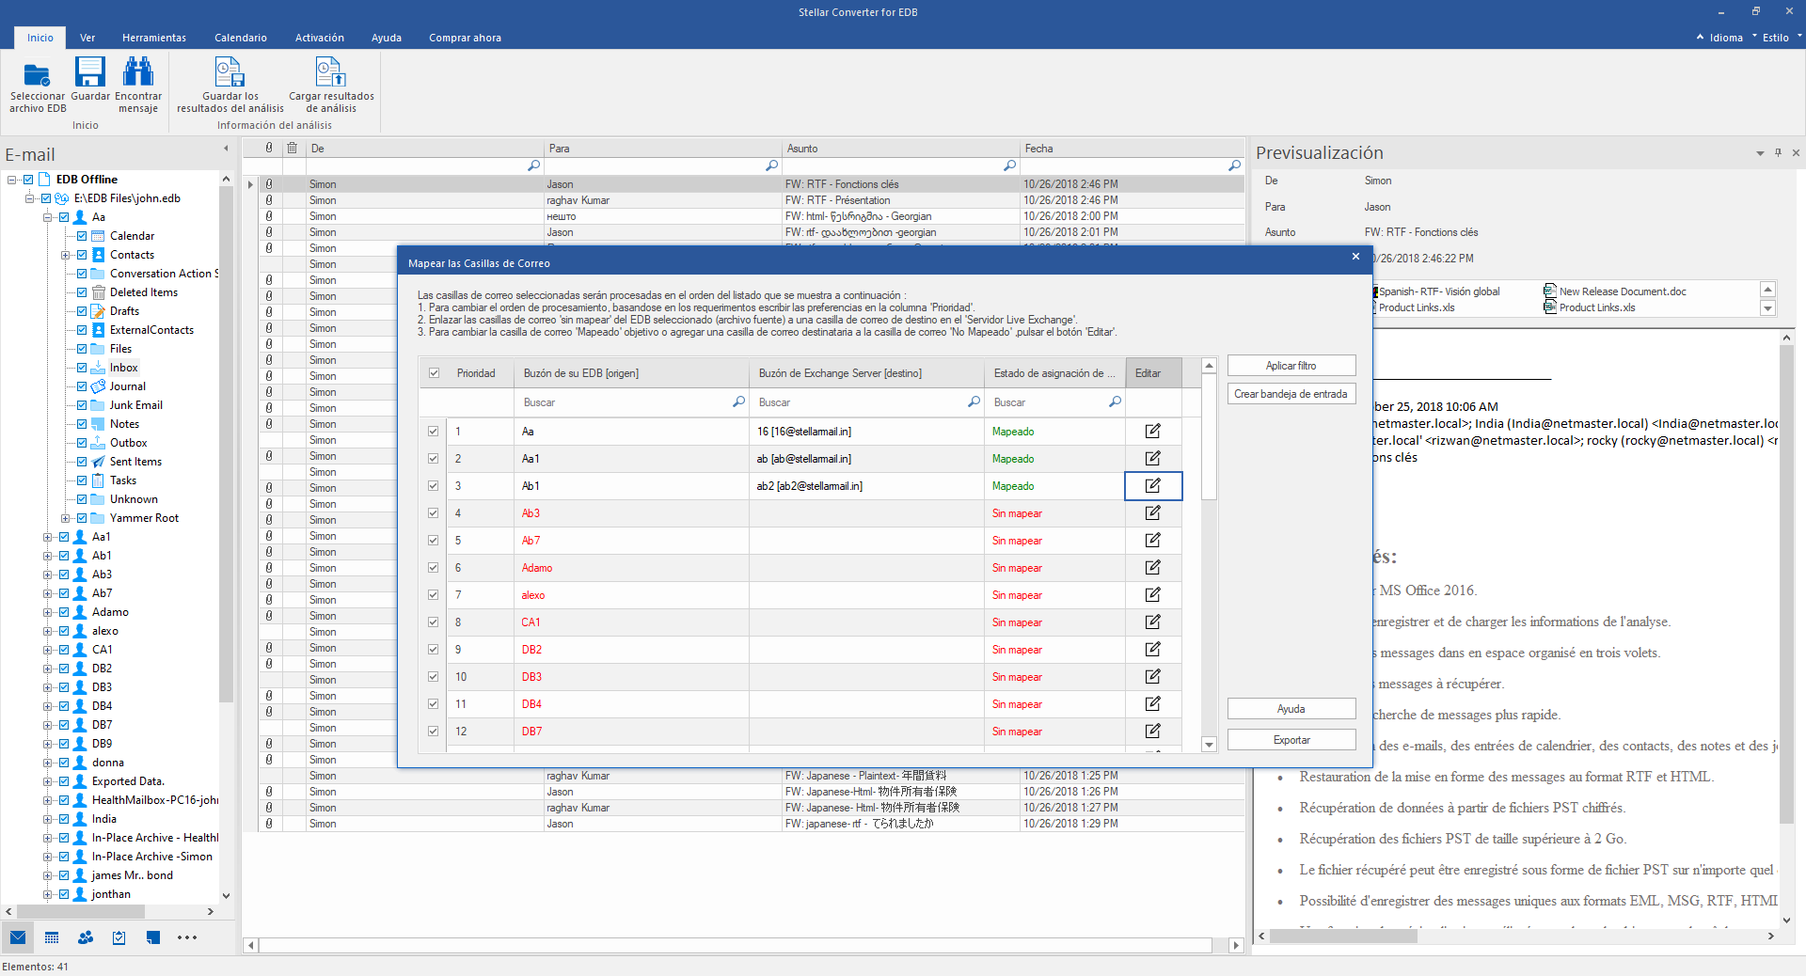Click the Aplicar filtro button
1806x976 pixels.
(x=1291, y=366)
